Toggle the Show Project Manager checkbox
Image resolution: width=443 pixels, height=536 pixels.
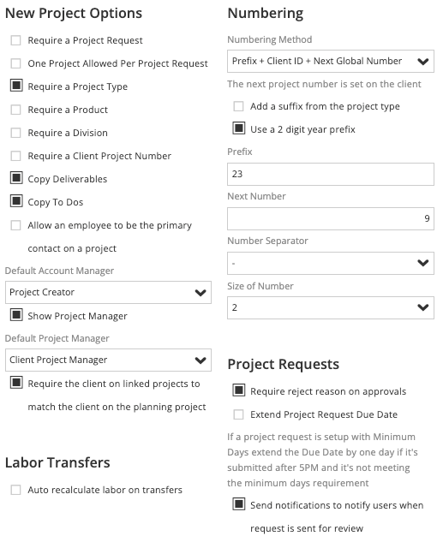coord(16,315)
